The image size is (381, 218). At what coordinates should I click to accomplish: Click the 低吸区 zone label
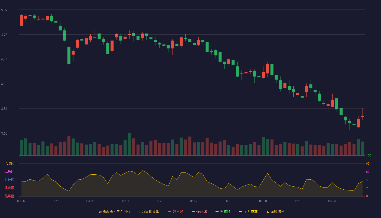click(9, 196)
